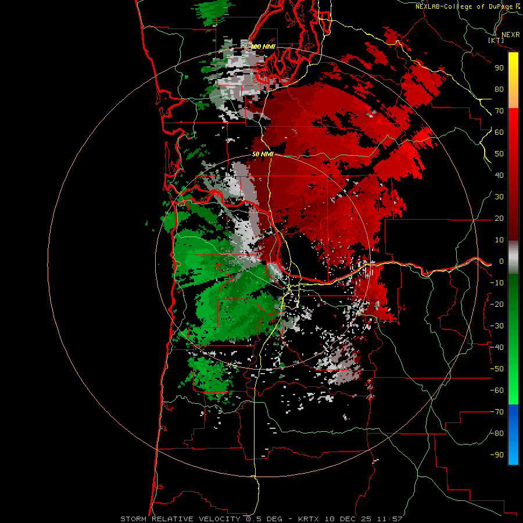Select the 20 value on velocity scale
This screenshot has height=523, width=523.
(x=499, y=218)
